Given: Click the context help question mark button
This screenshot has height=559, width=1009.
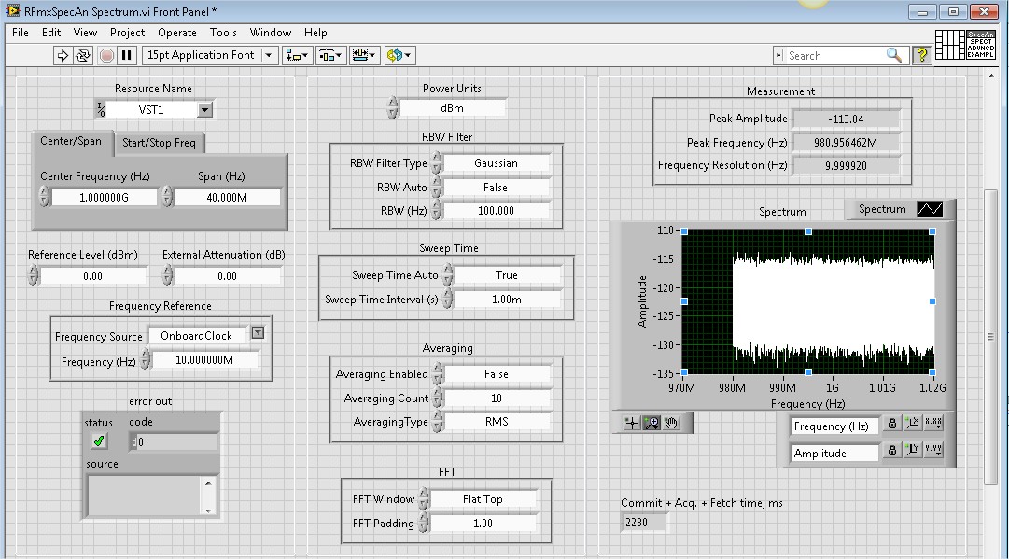Looking at the screenshot, I should (920, 55).
